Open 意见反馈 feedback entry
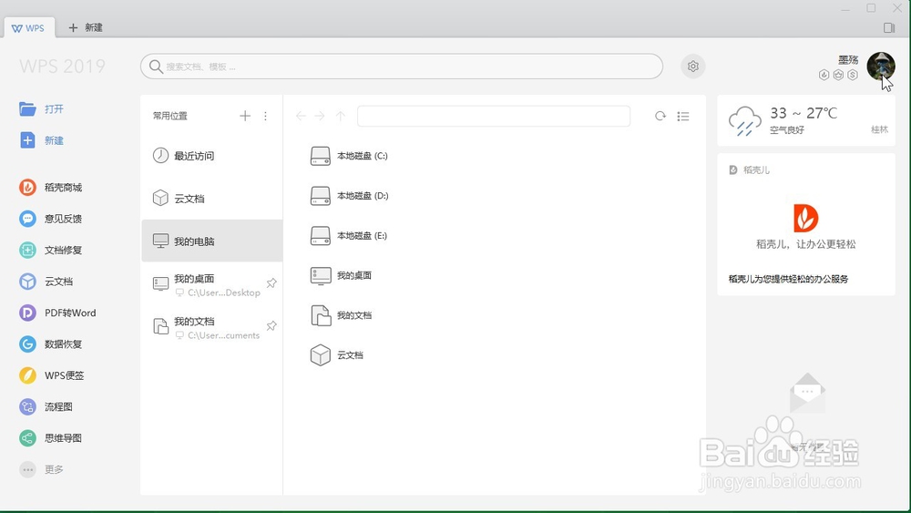 (51, 219)
